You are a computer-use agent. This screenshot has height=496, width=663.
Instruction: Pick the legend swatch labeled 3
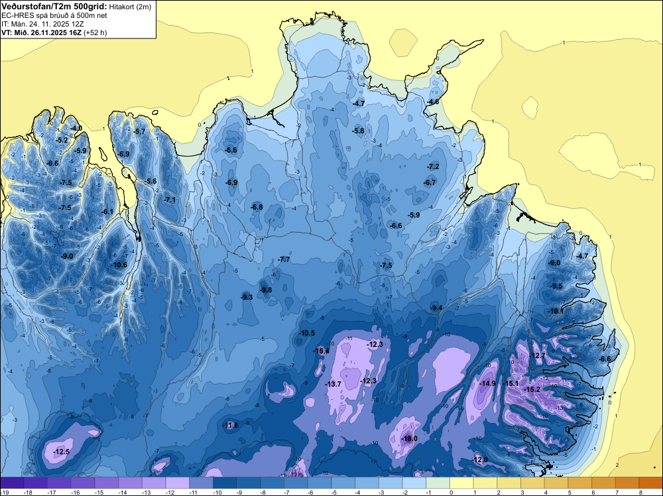(533, 483)
